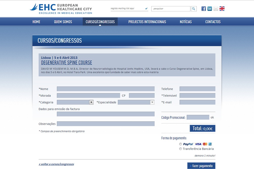
Task: Open the LinkedIn icon in header
Action: click(x=210, y=9)
